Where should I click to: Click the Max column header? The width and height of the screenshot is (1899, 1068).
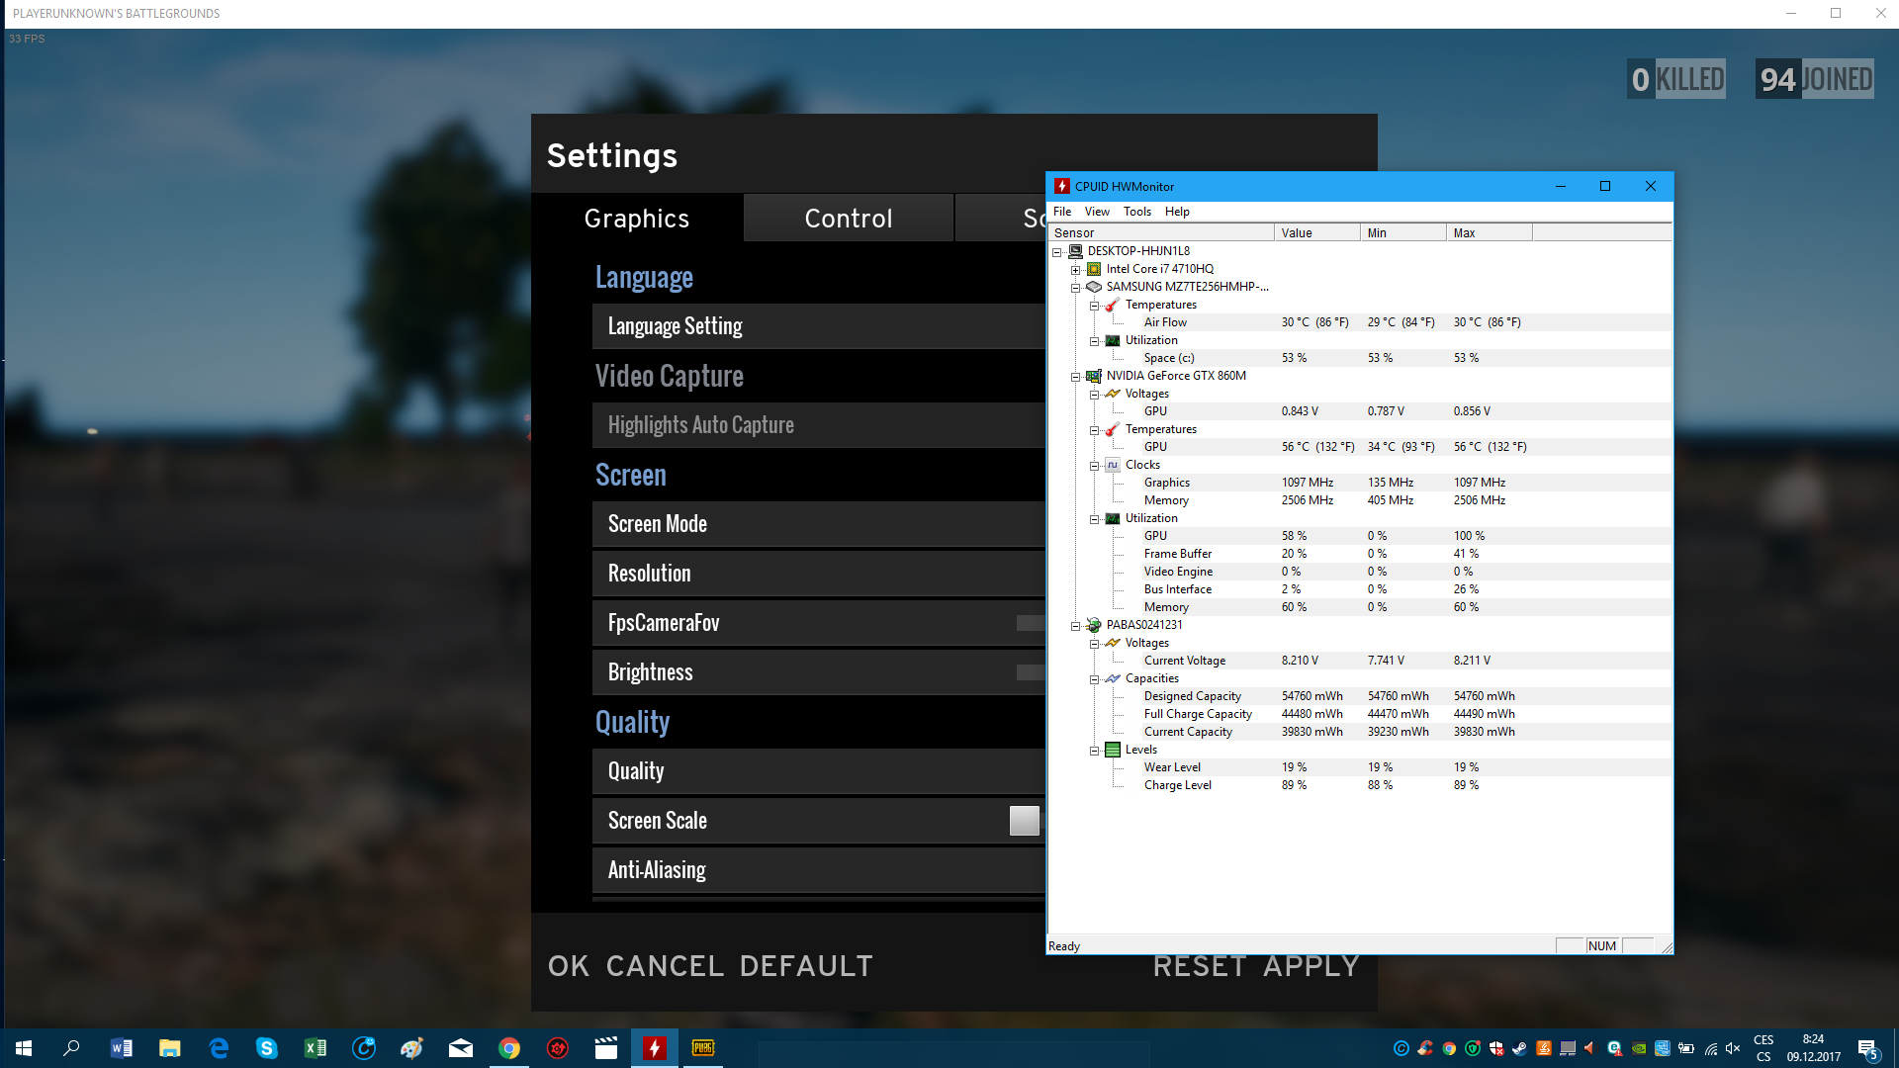(1490, 233)
